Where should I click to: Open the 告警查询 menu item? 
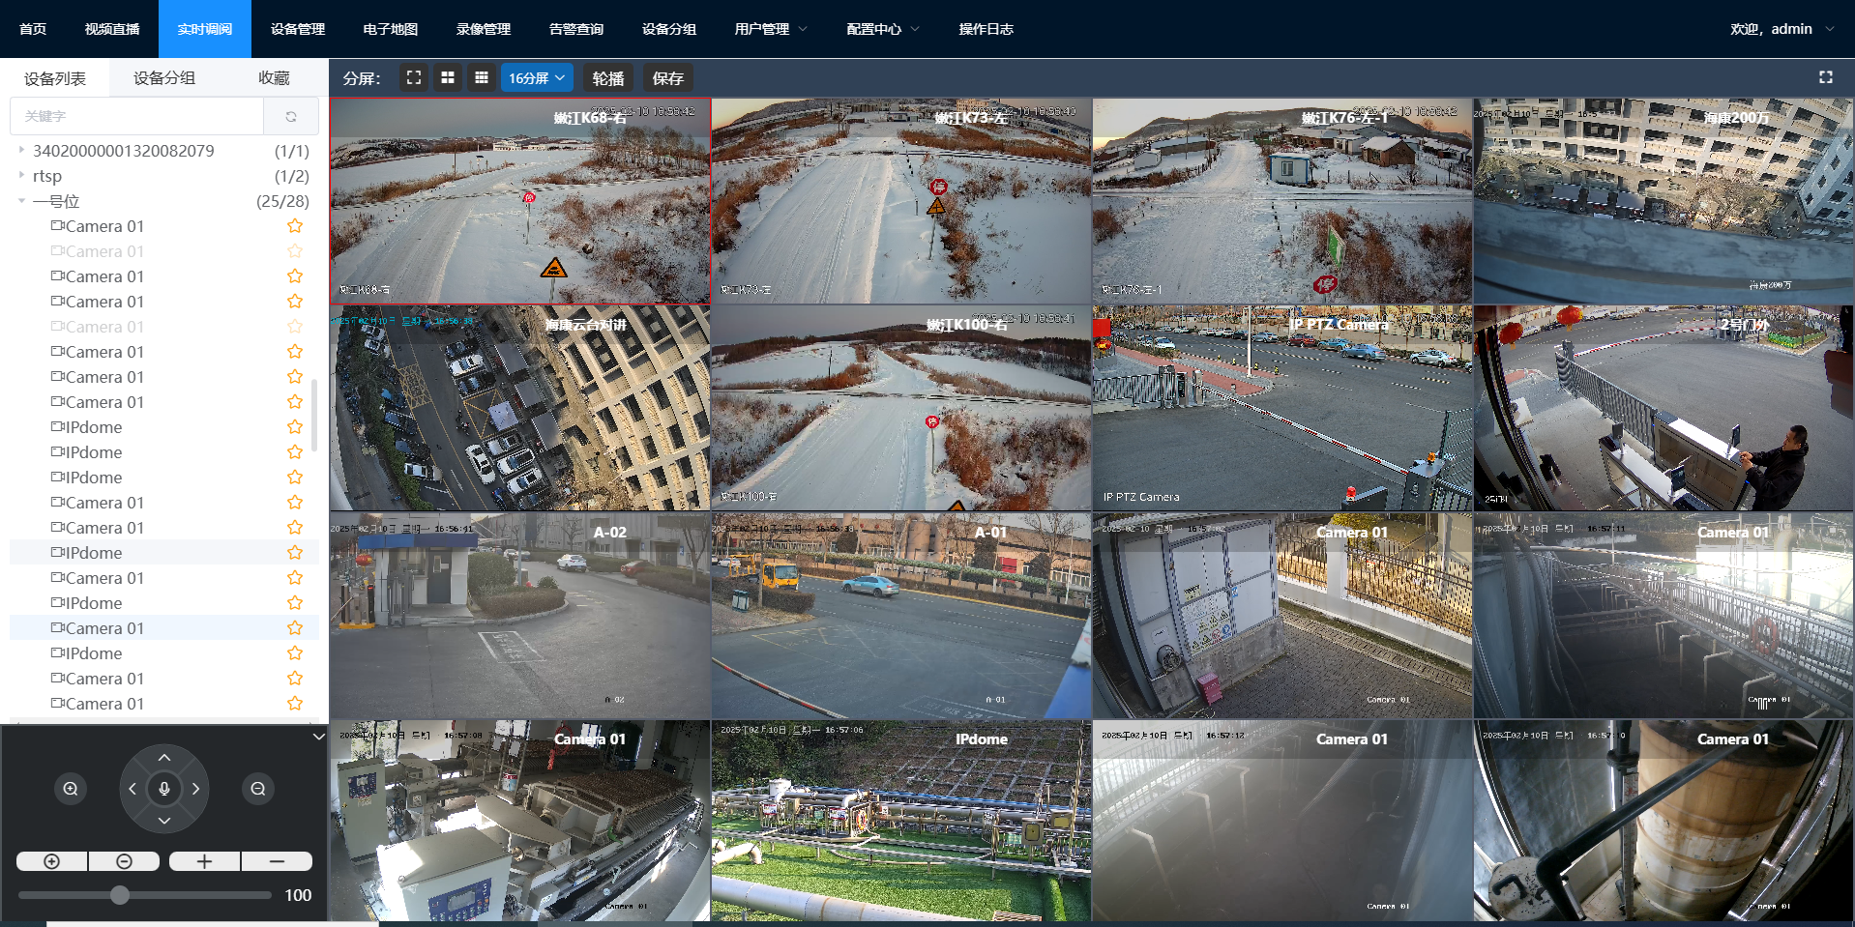tap(576, 29)
